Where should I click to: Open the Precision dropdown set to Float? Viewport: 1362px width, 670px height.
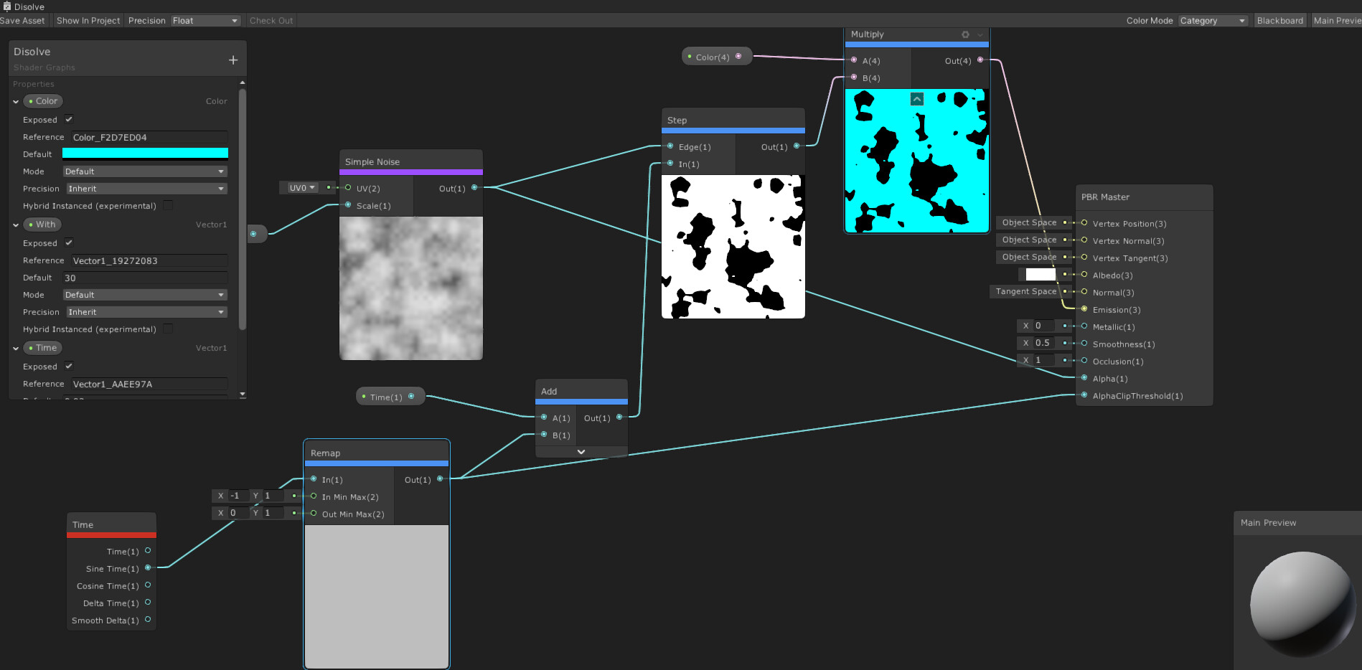coord(206,20)
